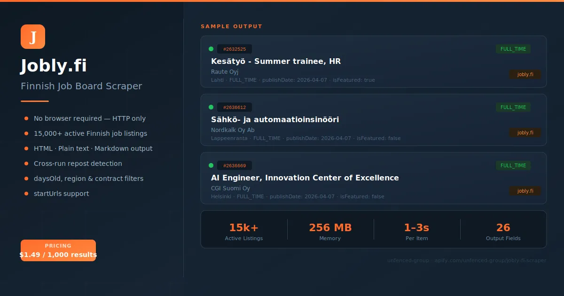Select the #2636669 job ID badge
564x296 pixels.
tap(235, 165)
